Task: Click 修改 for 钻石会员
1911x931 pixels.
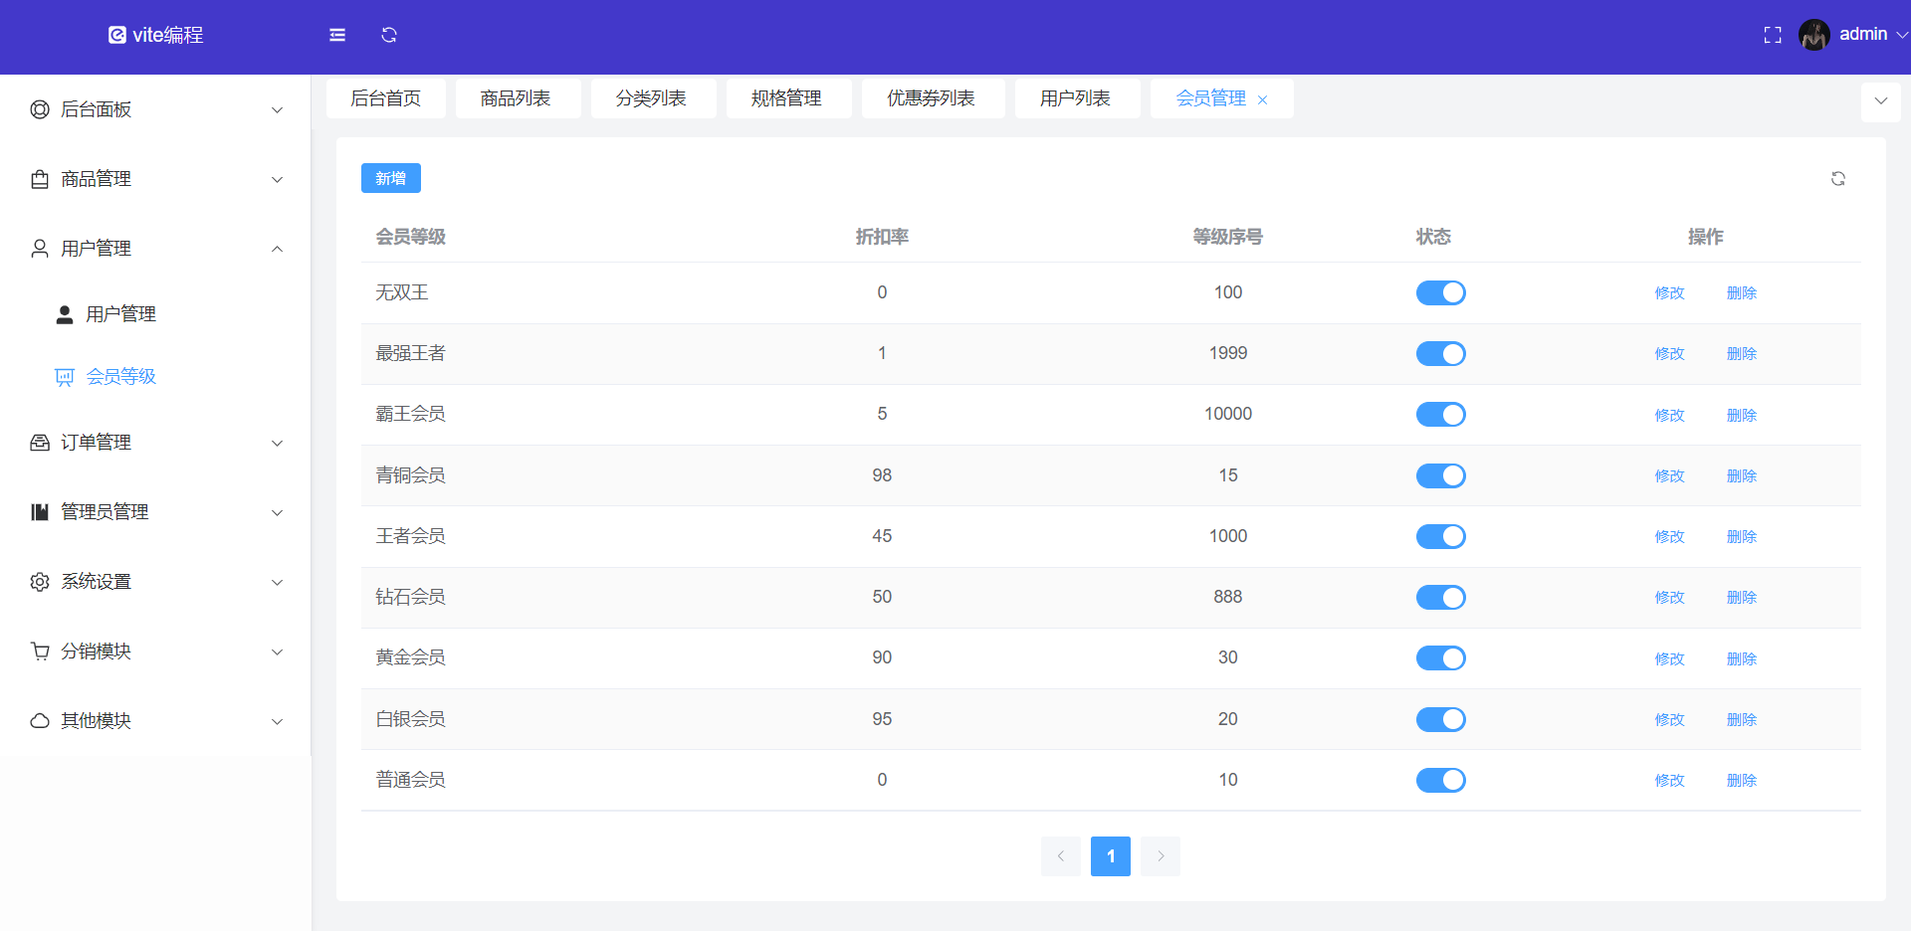Action: [1670, 598]
